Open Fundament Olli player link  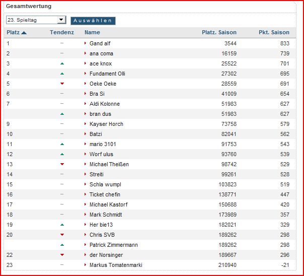coord(107,74)
